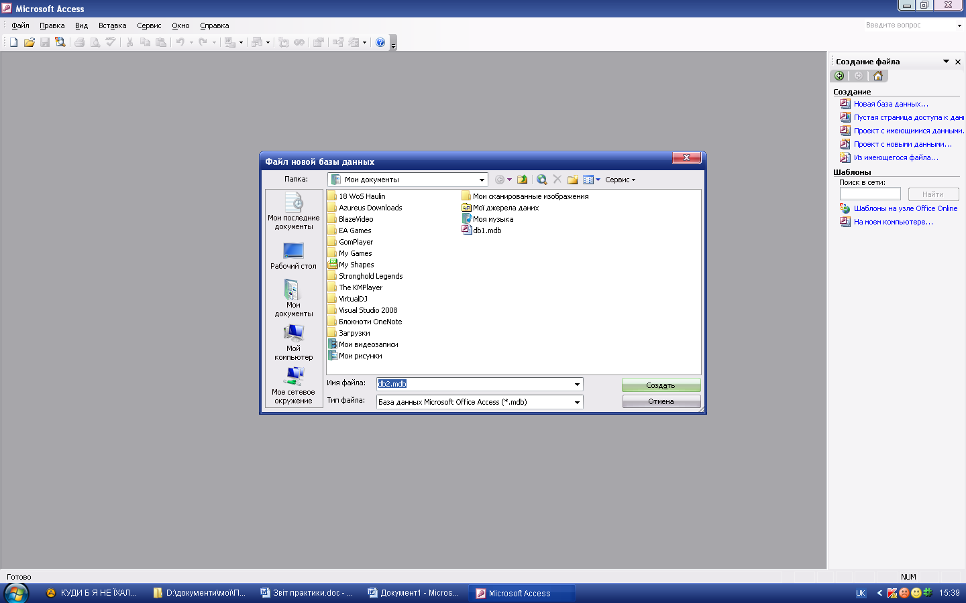Click Пустая страница доступа к данным link

[x=908, y=117]
